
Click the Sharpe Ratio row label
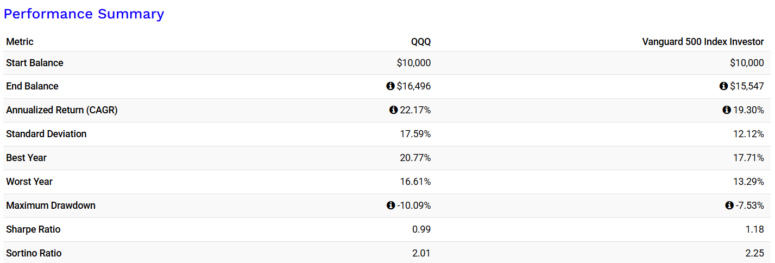point(33,229)
